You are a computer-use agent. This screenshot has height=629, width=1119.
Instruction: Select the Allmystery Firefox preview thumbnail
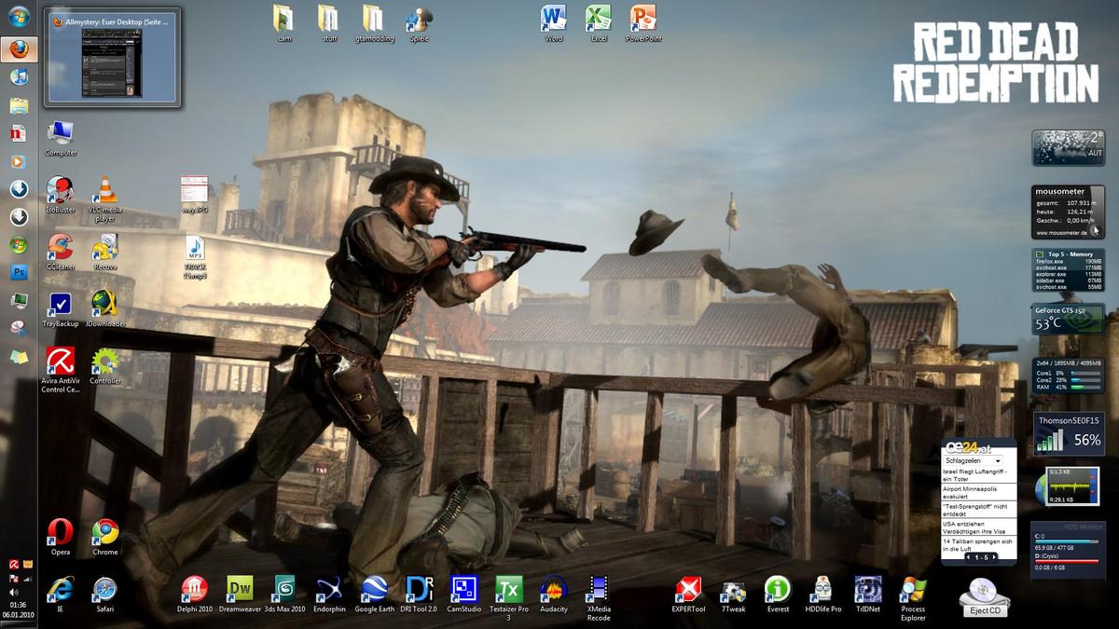click(110, 56)
